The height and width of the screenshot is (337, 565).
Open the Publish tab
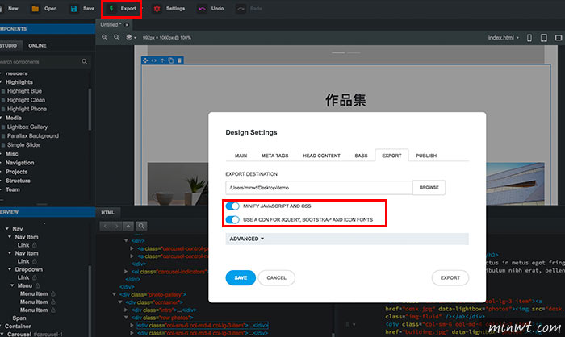pos(426,156)
